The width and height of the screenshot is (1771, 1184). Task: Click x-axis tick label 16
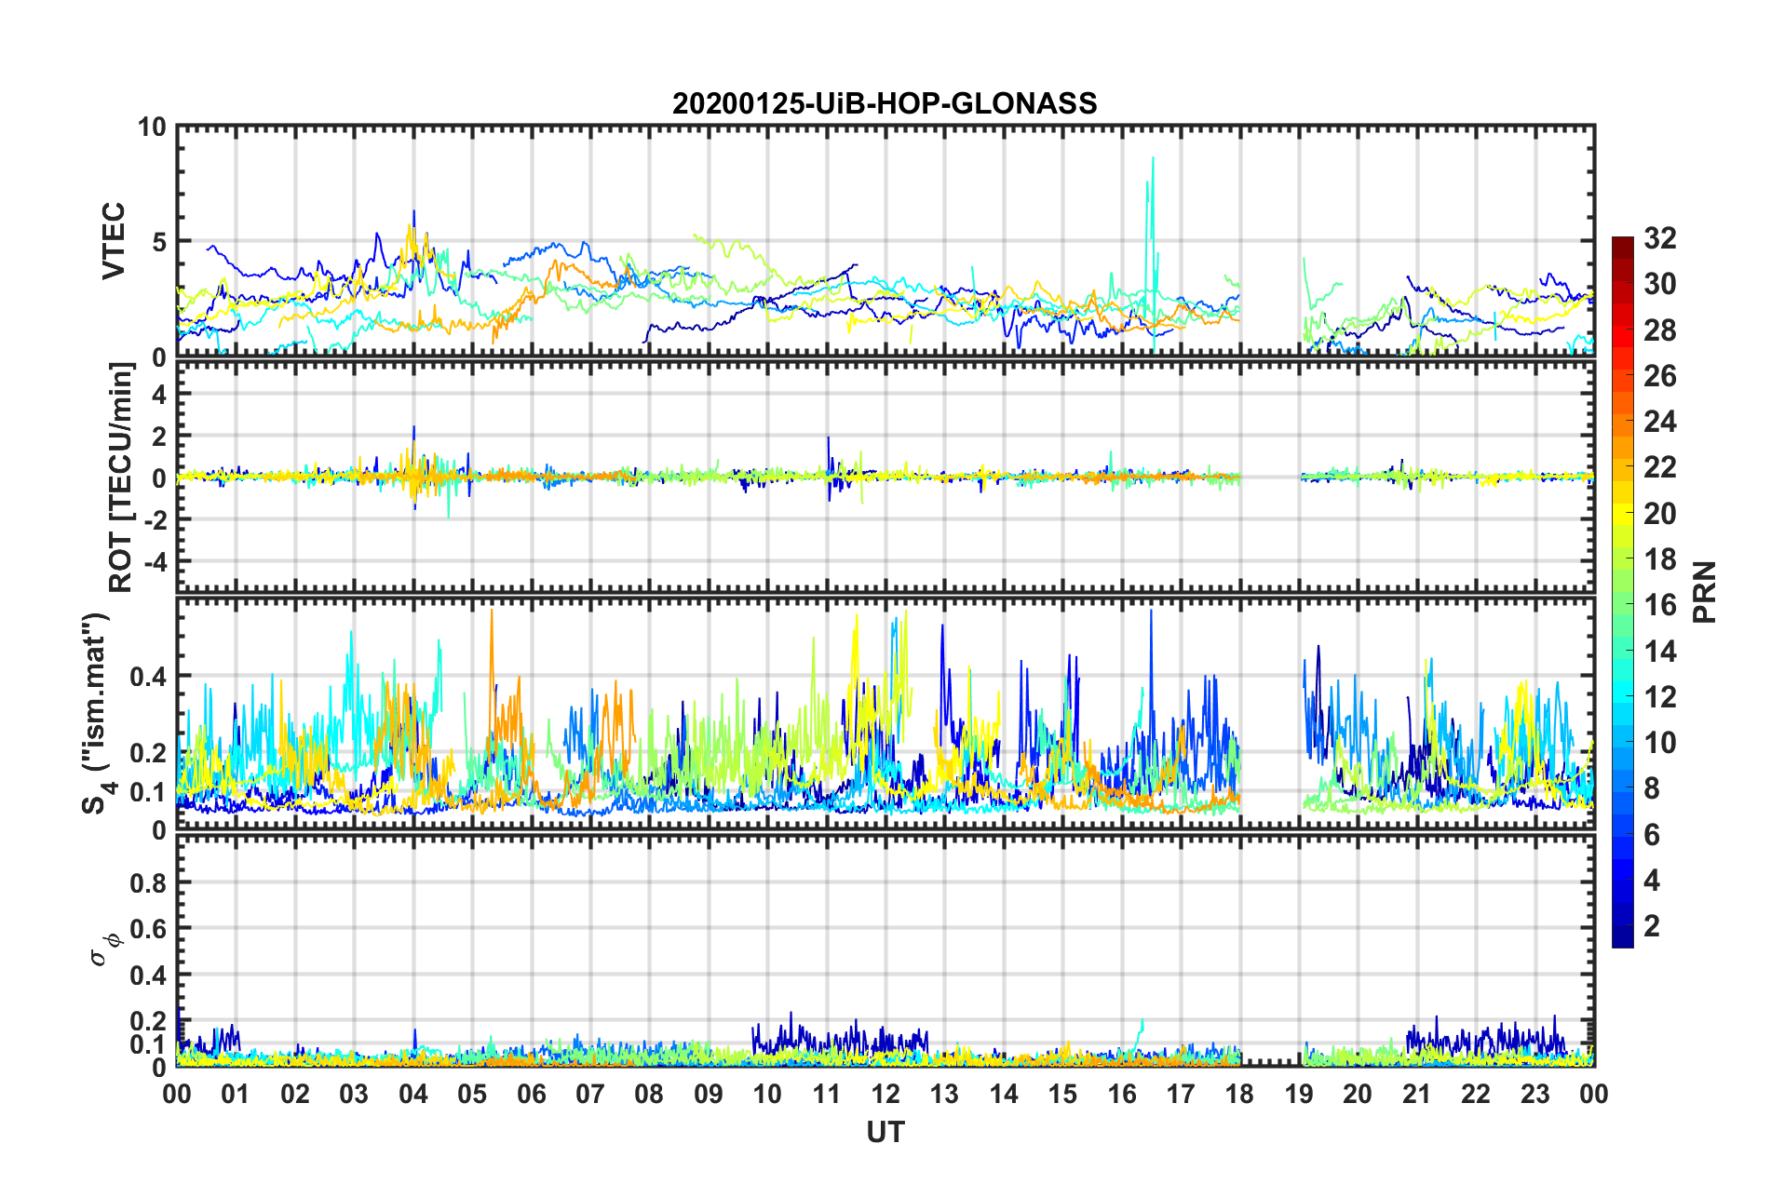(1122, 1094)
